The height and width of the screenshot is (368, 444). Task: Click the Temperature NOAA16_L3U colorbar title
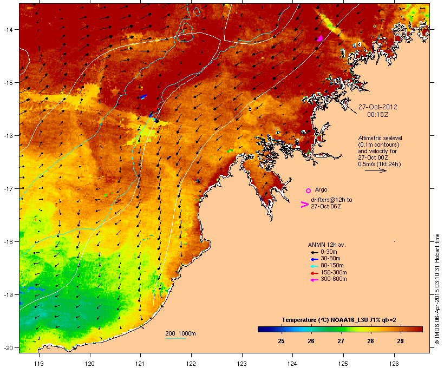[x=338, y=320]
